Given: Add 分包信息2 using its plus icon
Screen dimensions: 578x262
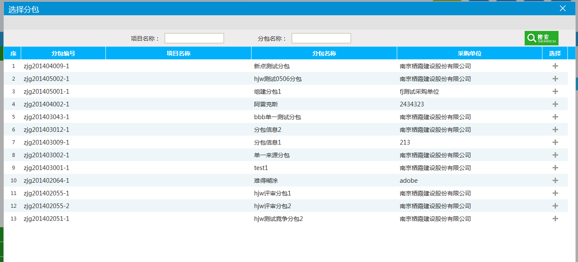Looking at the screenshot, I should (x=555, y=129).
